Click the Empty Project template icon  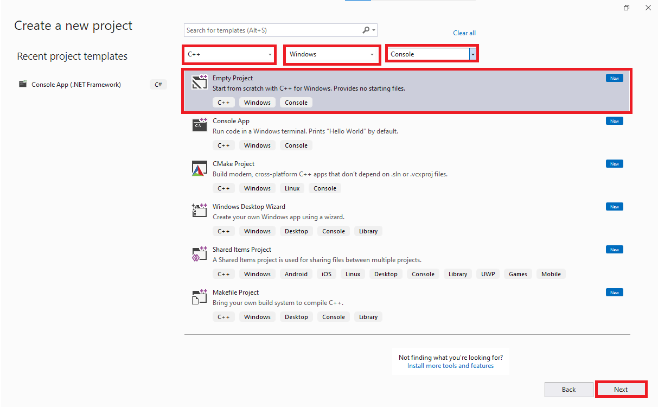(200, 82)
